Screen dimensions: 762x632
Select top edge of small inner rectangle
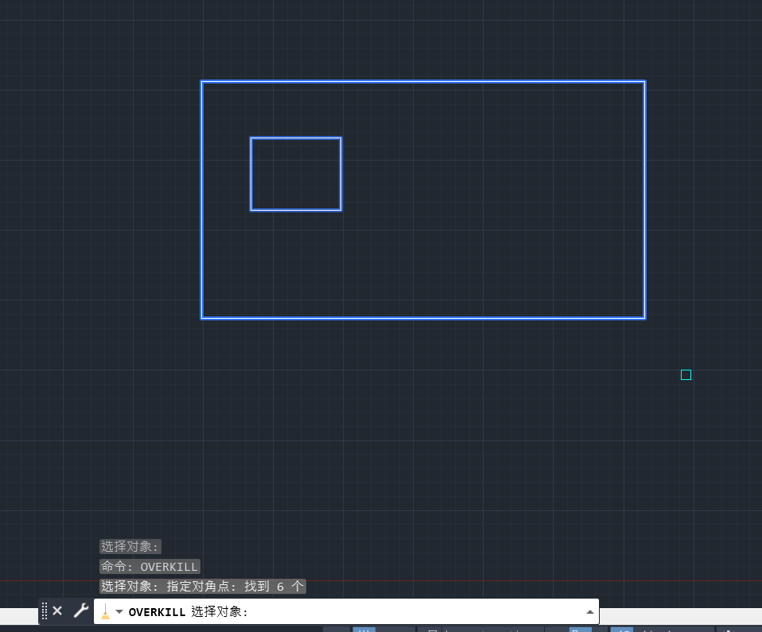(x=296, y=138)
